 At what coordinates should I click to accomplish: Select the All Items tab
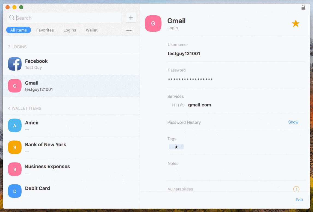[x=19, y=30]
